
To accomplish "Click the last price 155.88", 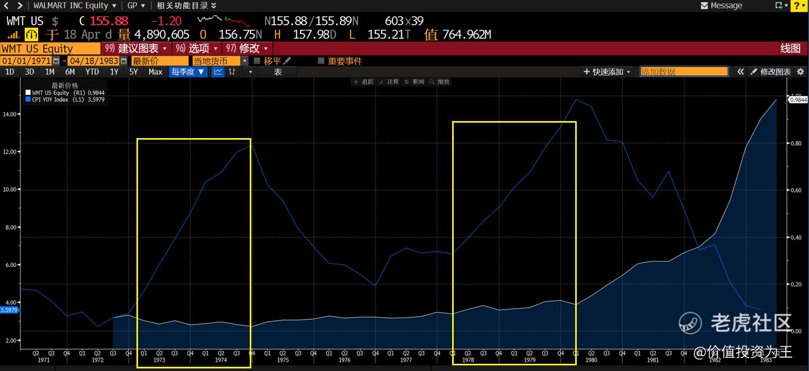I will tap(109, 21).
